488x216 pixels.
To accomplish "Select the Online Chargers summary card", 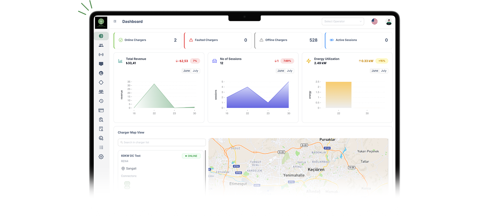I will pos(148,40).
